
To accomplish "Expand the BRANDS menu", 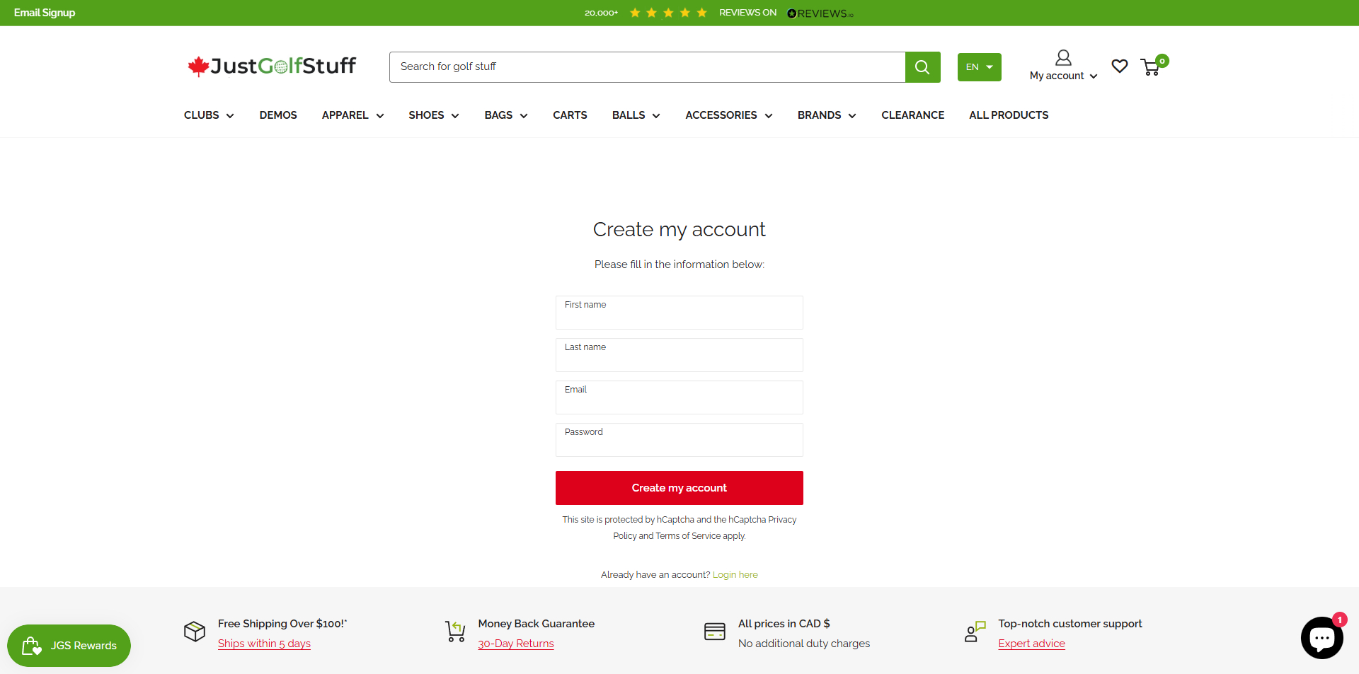I will (826, 115).
